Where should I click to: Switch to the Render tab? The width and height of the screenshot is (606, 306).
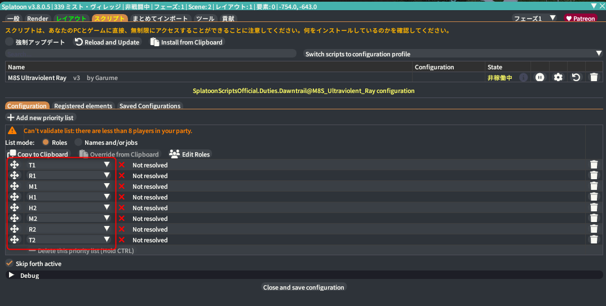click(x=38, y=18)
